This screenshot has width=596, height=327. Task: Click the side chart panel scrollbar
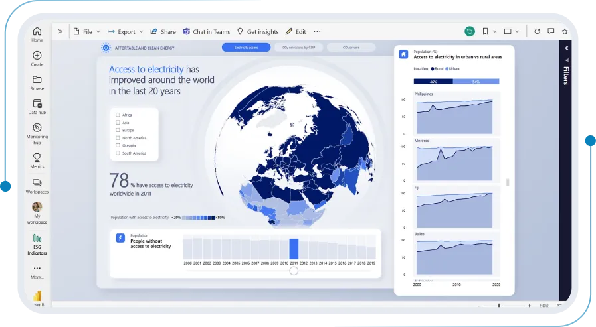click(x=508, y=182)
